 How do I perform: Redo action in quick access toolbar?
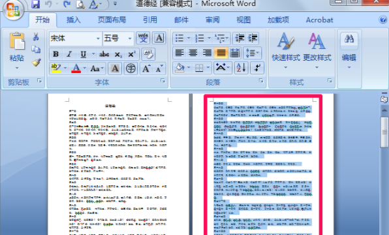67,4
